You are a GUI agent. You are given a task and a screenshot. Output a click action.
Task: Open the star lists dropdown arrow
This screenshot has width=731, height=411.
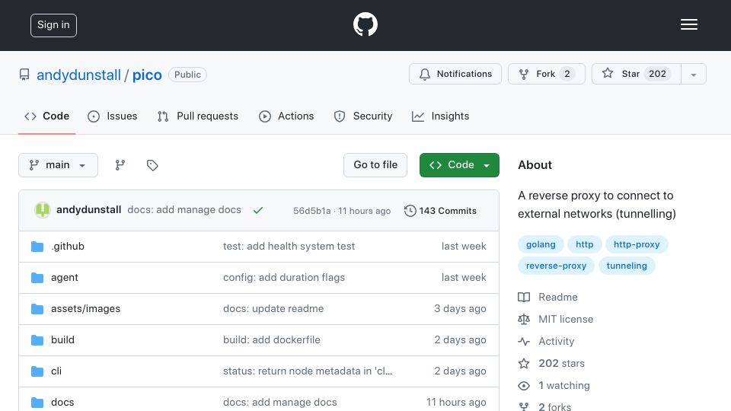(693, 74)
